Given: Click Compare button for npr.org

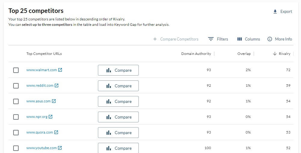Looking at the screenshot, I should click(x=118, y=117).
